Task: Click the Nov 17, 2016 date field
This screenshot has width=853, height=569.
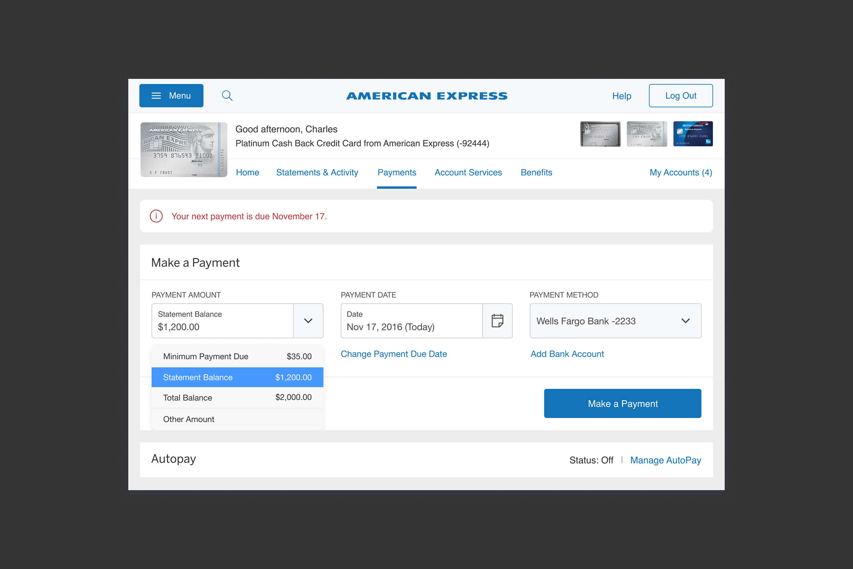Action: click(x=411, y=321)
